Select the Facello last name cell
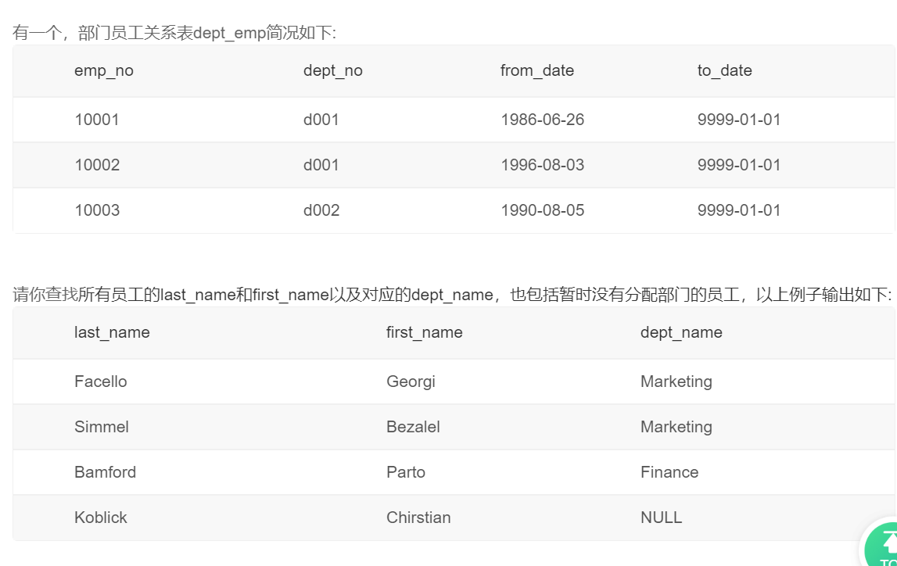The height and width of the screenshot is (566, 897). pyautogui.click(x=101, y=382)
